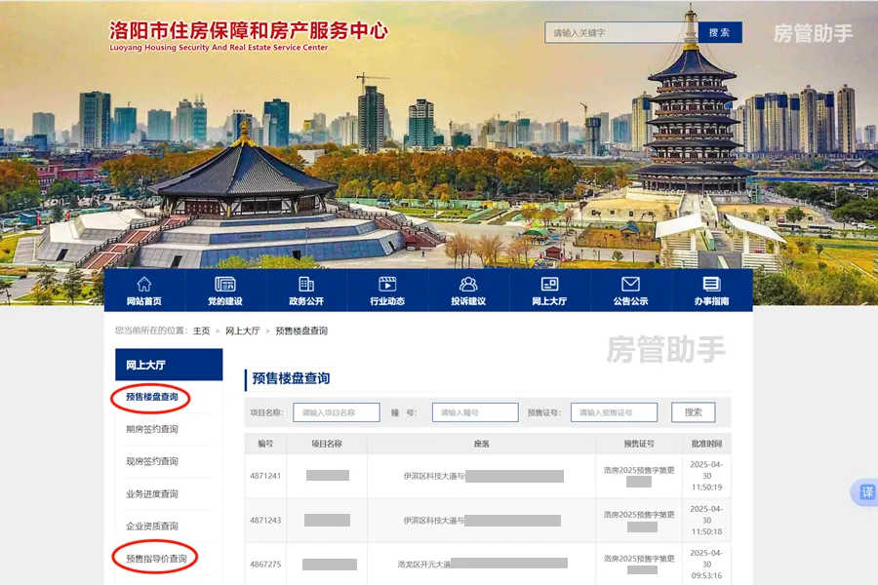Open 期房签约查询 sidebar item
Screen dimensions: 878x585
coord(152,429)
